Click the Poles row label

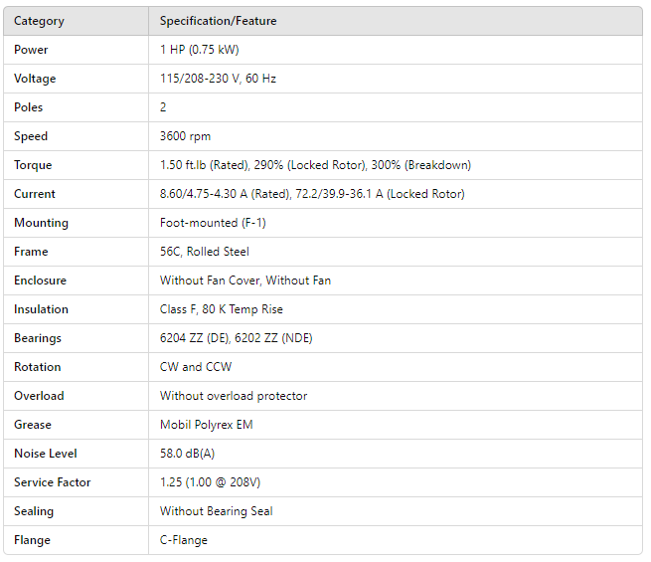coord(29,107)
